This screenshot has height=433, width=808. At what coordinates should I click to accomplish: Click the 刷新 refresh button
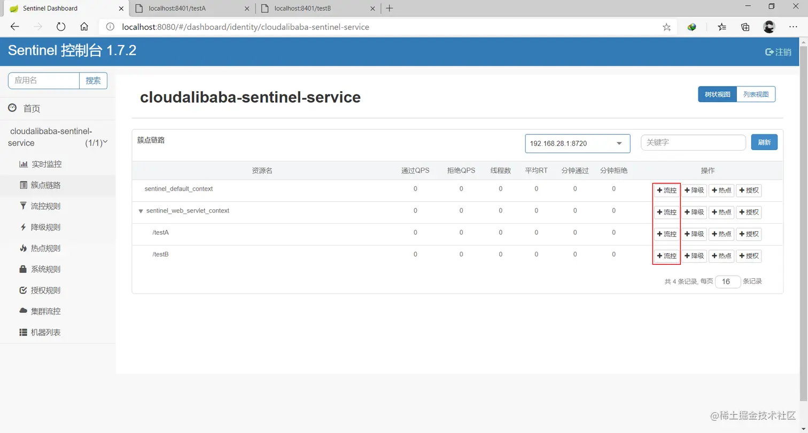764,143
